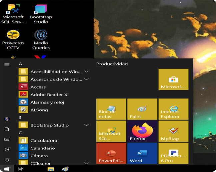Launch the Mp3tag tile
Screen dimensions: 216x172
173,131
